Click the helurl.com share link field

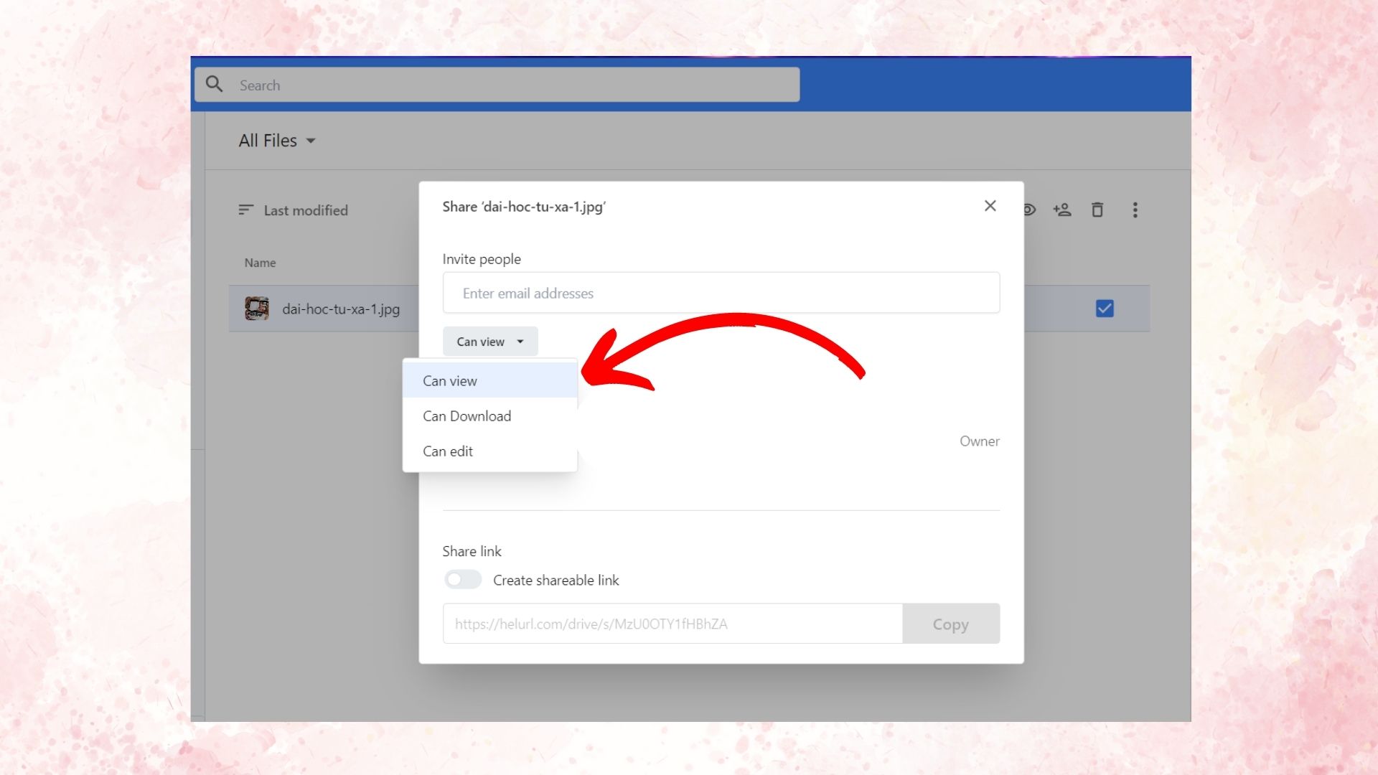(672, 624)
